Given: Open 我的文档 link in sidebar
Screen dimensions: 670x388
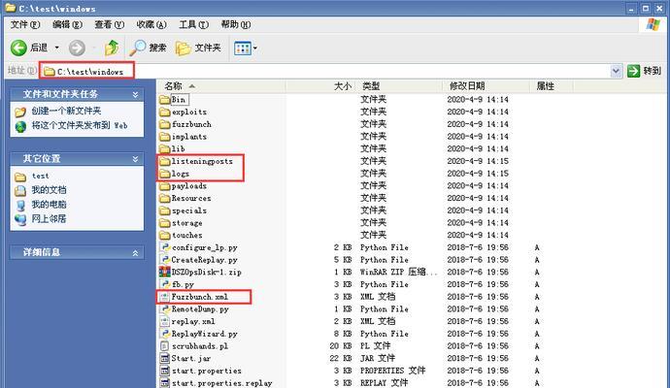Looking at the screenshot, I should point(49,190).
